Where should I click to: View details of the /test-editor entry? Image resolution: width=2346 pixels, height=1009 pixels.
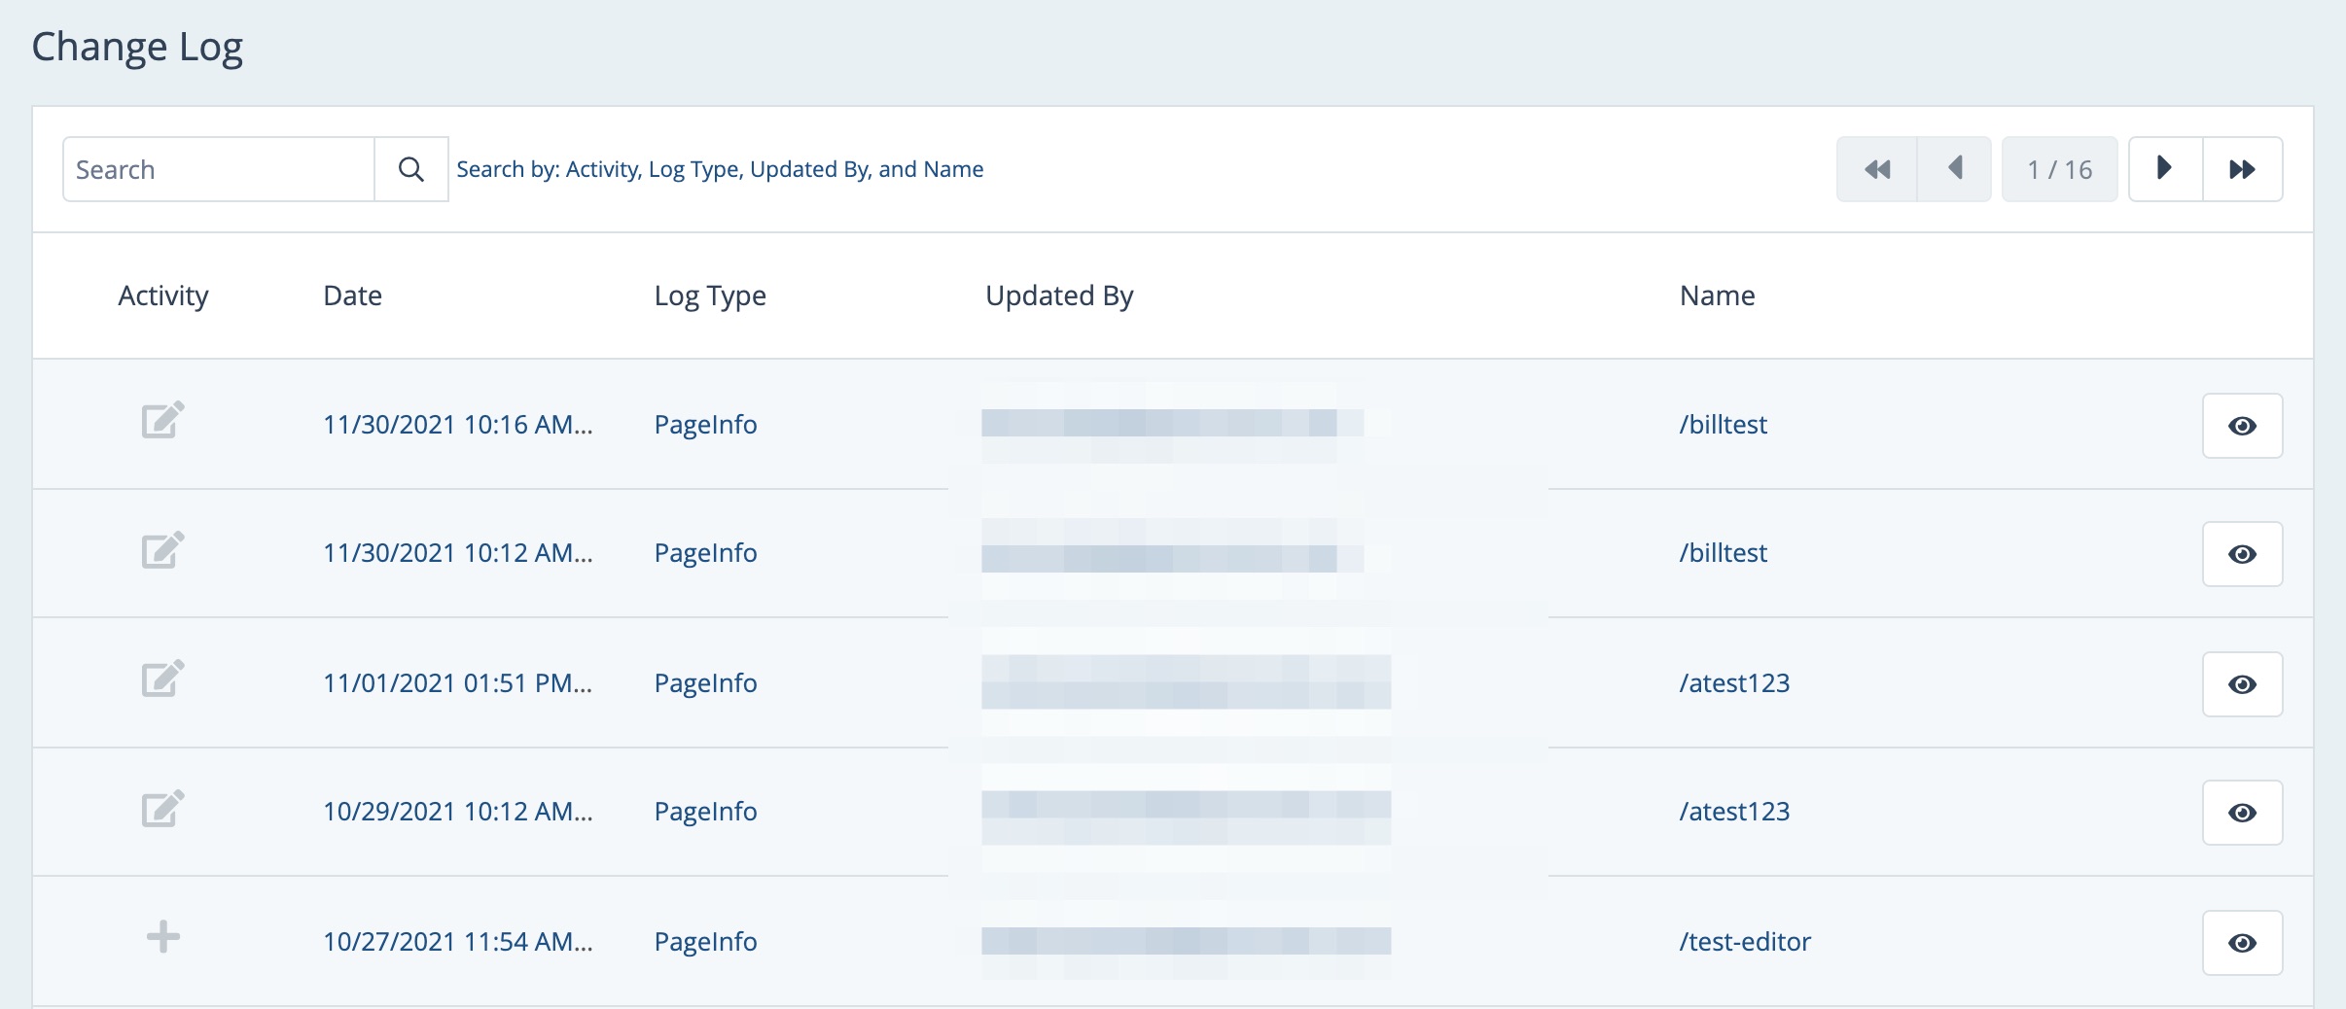pyautogui.click(x=2242, y=943)
